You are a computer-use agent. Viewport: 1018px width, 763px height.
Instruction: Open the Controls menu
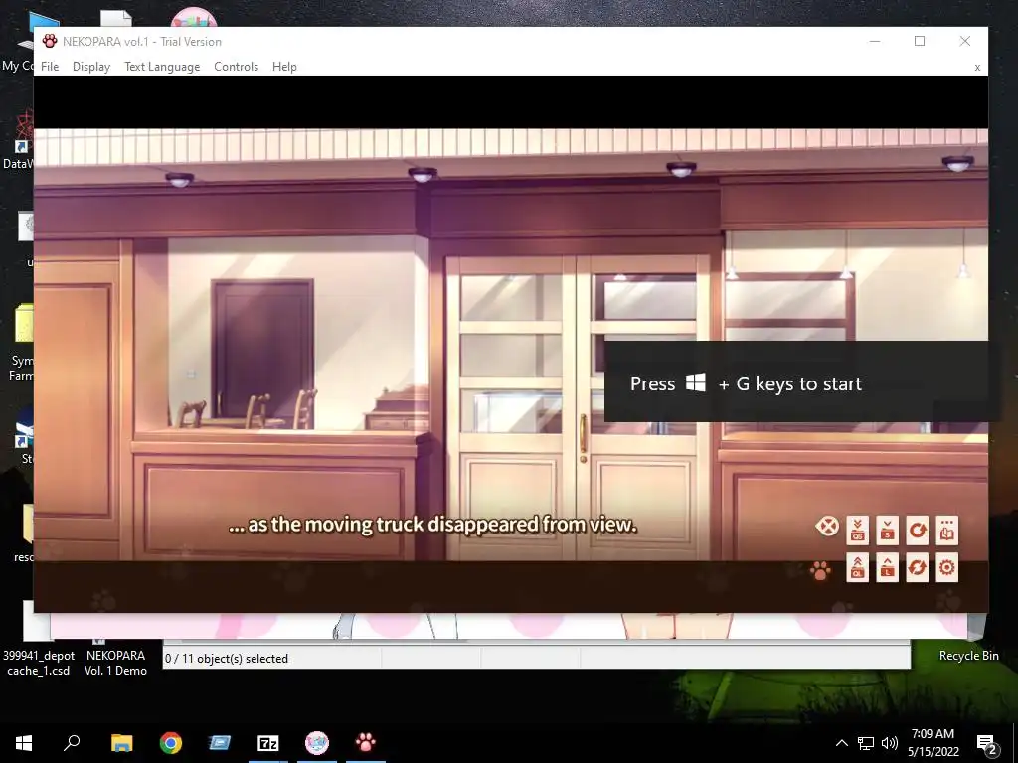click(x=237, y=67)
